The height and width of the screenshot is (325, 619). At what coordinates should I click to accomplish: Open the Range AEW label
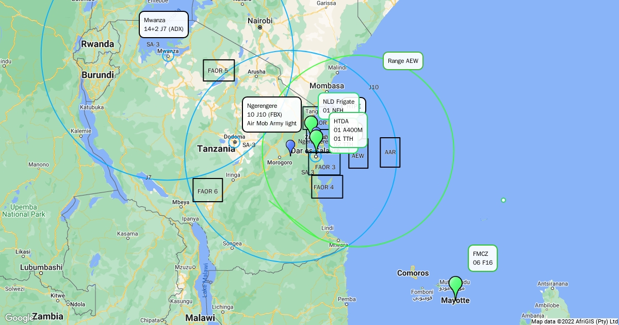[403, 61]
